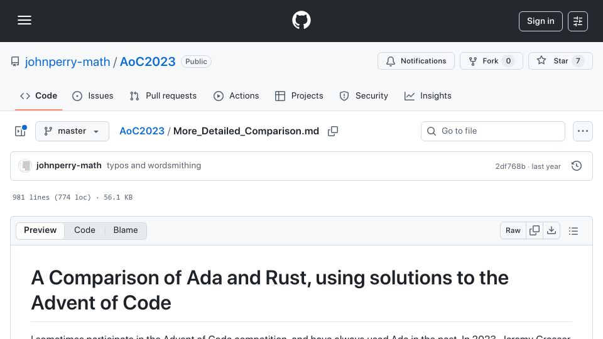603x339 pixels.
Task: Navigate to AoC2023 breadcrumb root
Action: pos(142,131)
